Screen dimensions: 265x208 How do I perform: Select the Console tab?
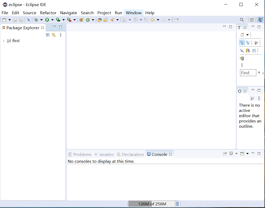(x=159, y=154)
